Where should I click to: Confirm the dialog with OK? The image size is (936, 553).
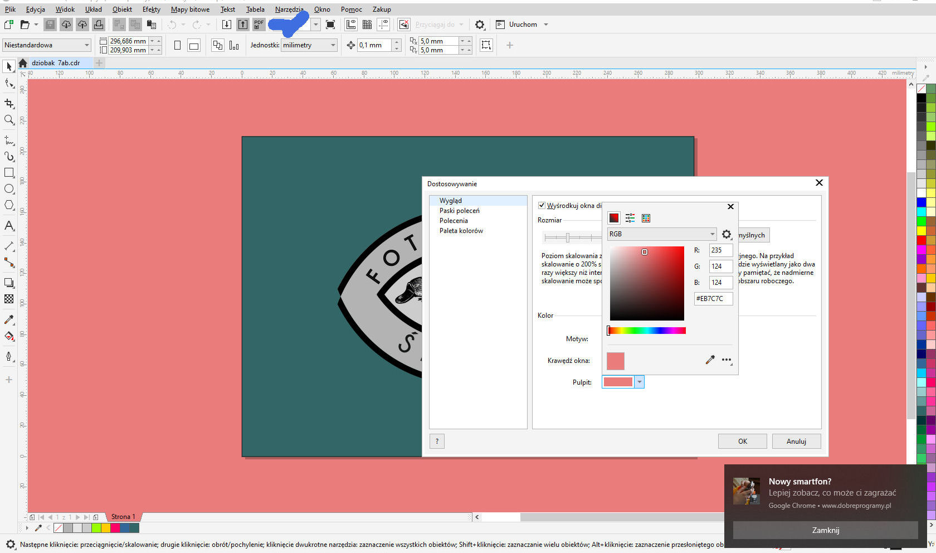coord(742,441)
